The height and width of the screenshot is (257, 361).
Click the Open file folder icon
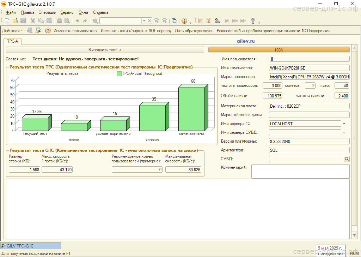[15, 21]
